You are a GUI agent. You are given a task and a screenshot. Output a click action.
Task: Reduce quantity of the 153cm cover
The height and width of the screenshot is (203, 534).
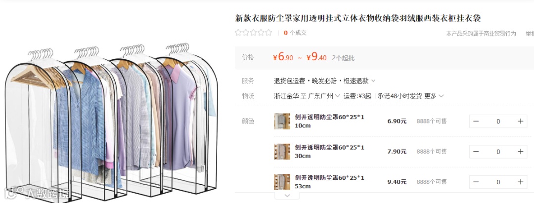point(476,182)
